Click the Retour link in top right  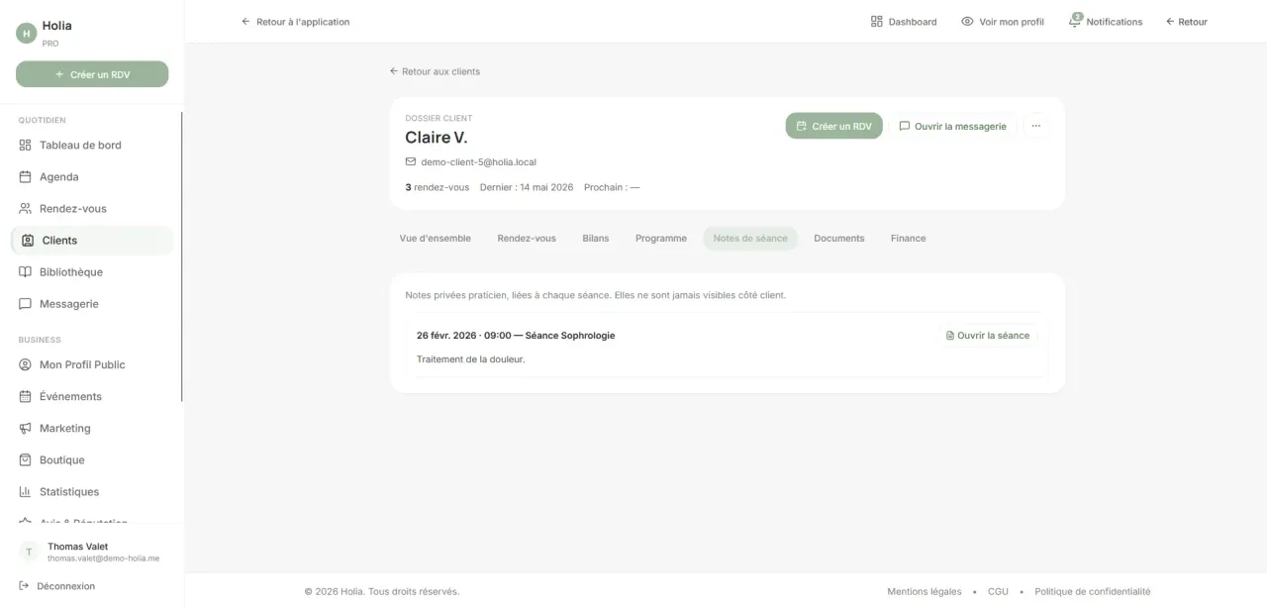(x=1187, y=22)
